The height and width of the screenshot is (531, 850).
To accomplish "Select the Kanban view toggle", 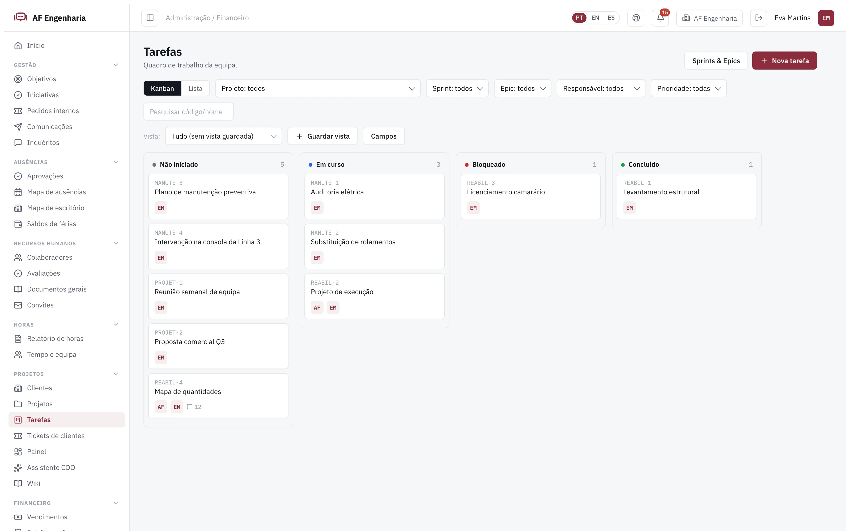I will tap(162, 88).
